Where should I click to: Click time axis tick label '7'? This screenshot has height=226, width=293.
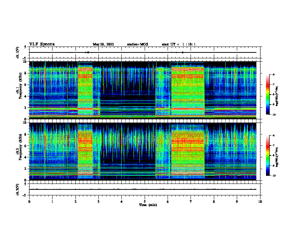191,202
